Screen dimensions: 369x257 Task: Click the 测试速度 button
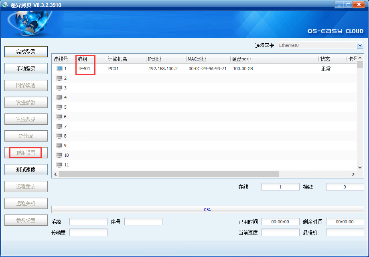pyautogui.click(x=26, y=170)
